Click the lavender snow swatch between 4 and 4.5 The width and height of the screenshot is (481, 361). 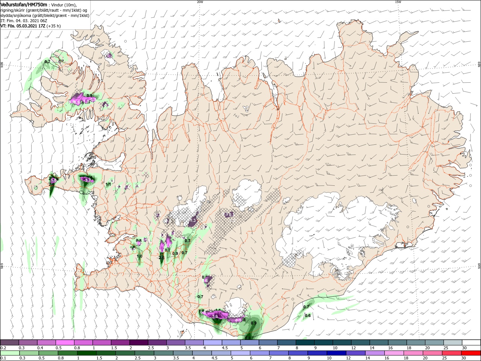(x=212, y=343)
